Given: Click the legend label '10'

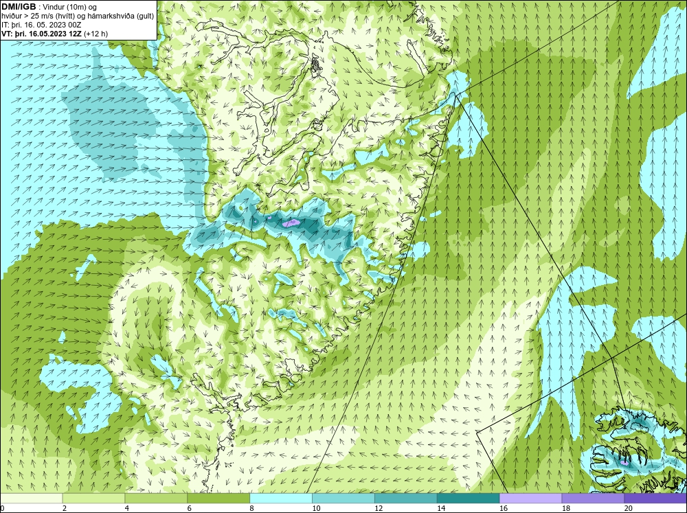Looking at the screenshot, I should 316,508.
